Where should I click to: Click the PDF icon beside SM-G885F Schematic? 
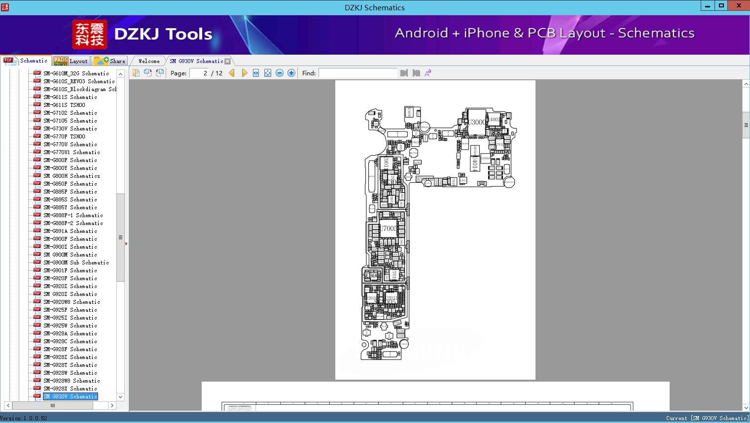click(37, 192)
